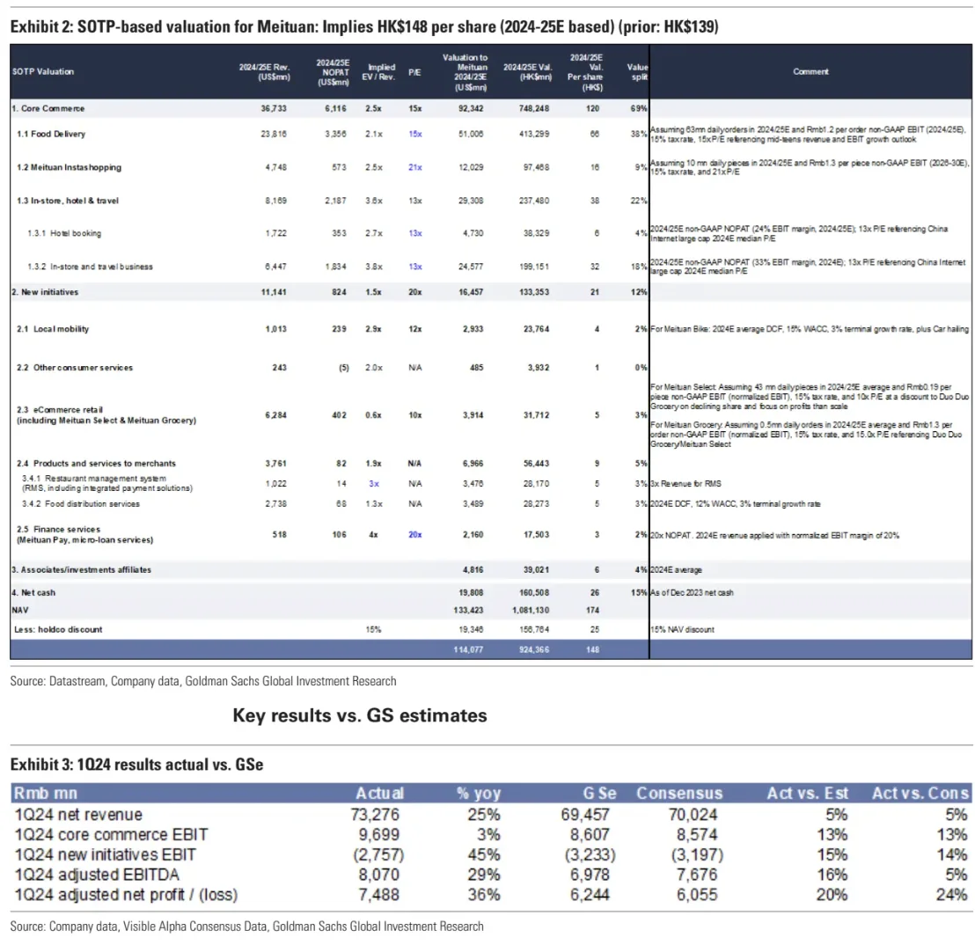The height and width of the screenshot is (945, 975).
Task: Click the 'Key results vs. GS estimates' heading
Action: [360, 715]
